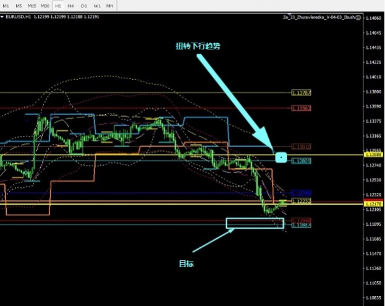This screenshot has width=385, height=306.
Task: Click the cyan square marker on chart
Action: coord(281,157)
